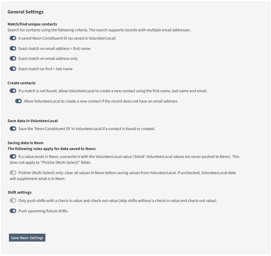Turn off the Push upcoming/future shifts switch
Image resolution: width=271 pixels, height=256 pixels.
(13, 211)
